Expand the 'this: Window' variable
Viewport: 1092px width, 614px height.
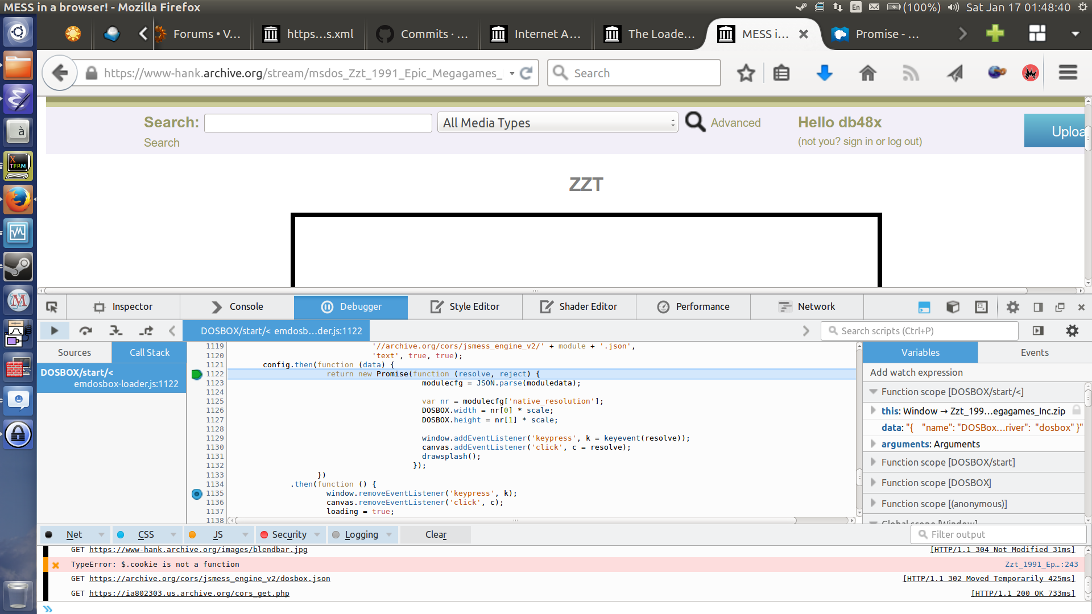click(873, 410)
